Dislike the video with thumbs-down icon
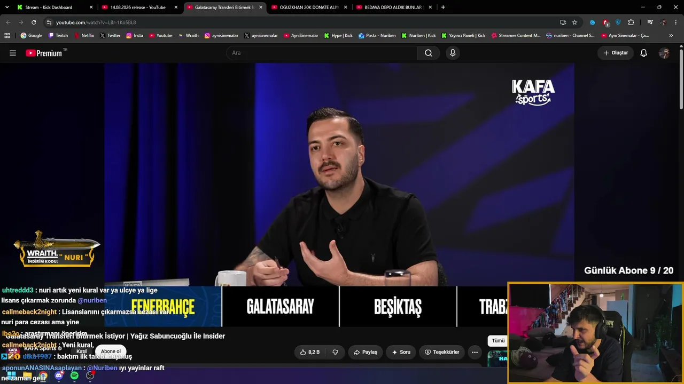Image resolution: width=684 pixels, height=384 pixels. coord(336,352)
